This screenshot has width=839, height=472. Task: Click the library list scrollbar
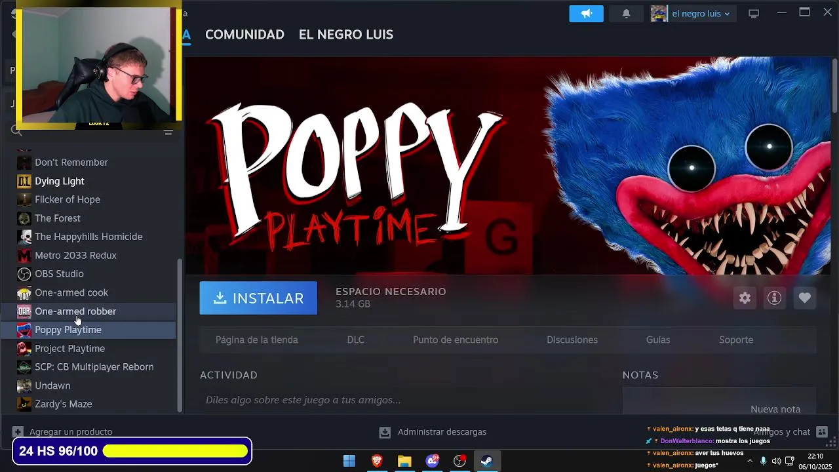point(180,335)
